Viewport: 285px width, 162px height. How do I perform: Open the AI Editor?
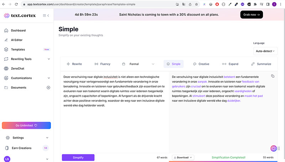pos(16,40)
